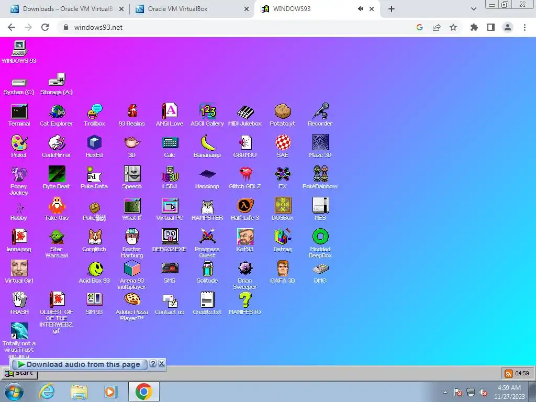Open the HAMPSTER icon
The height and width of the screenshot is (402, 536).
pyautogui.click(x=207, y=209)
